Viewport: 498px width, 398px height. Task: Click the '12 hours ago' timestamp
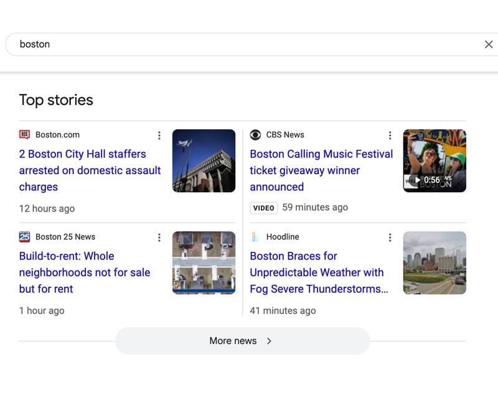click(47, 208)
